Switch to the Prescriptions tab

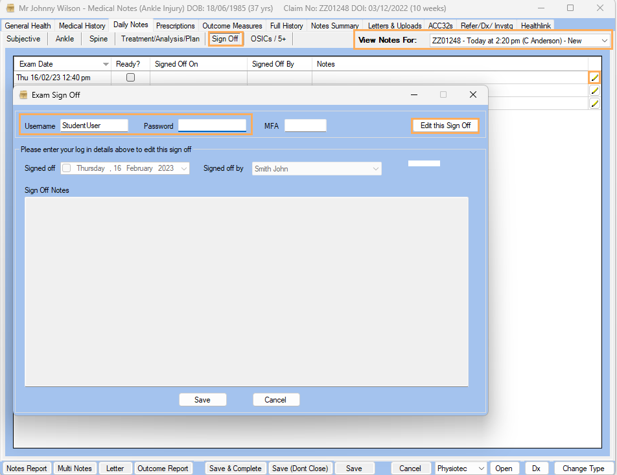point(175,26)
